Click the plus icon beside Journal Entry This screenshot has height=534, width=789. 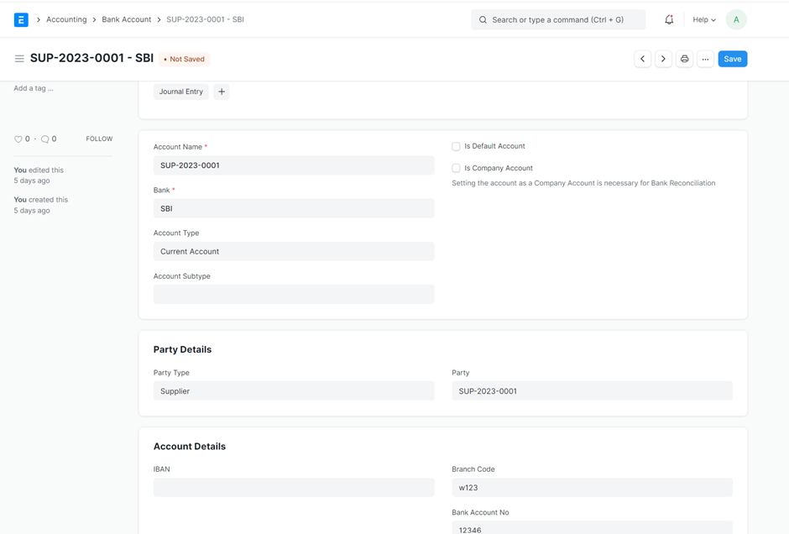coord(222,92)
